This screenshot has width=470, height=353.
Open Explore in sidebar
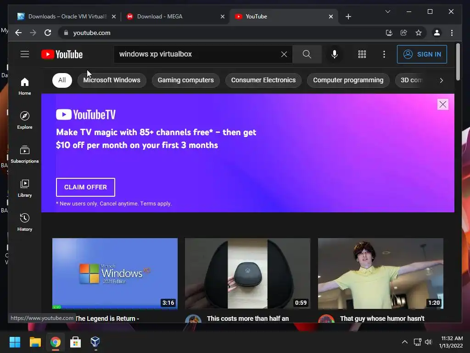[x=25, y=120]
